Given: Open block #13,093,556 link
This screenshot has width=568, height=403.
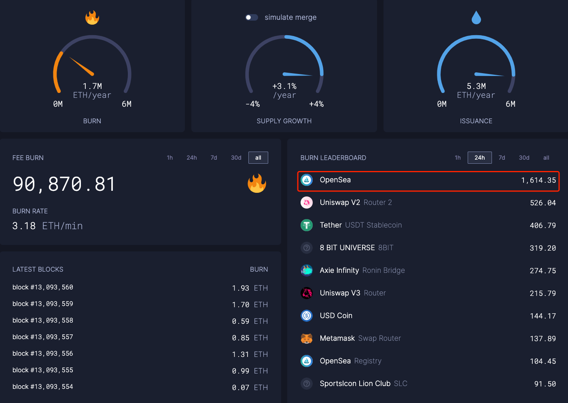Looking at the screenshot, I should click(43, 354).
